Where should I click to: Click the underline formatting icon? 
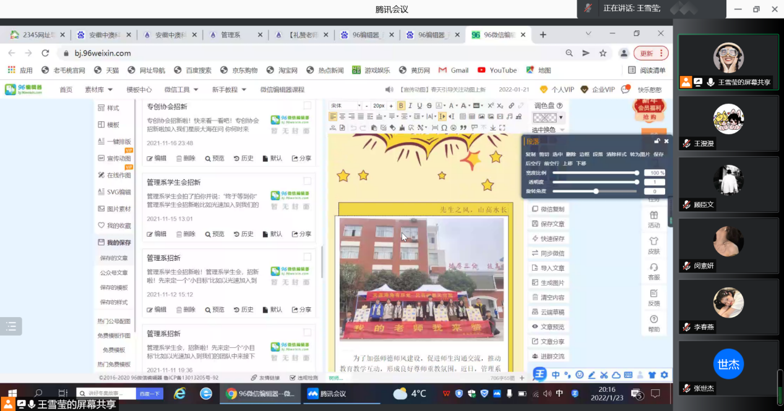(420, 106)
